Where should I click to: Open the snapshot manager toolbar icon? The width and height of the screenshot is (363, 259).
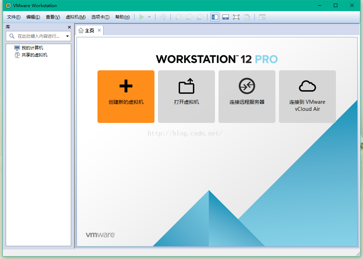click(x=200, y=17)
